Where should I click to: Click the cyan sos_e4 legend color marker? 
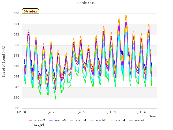pyautogui.click(x=30, y=125)
